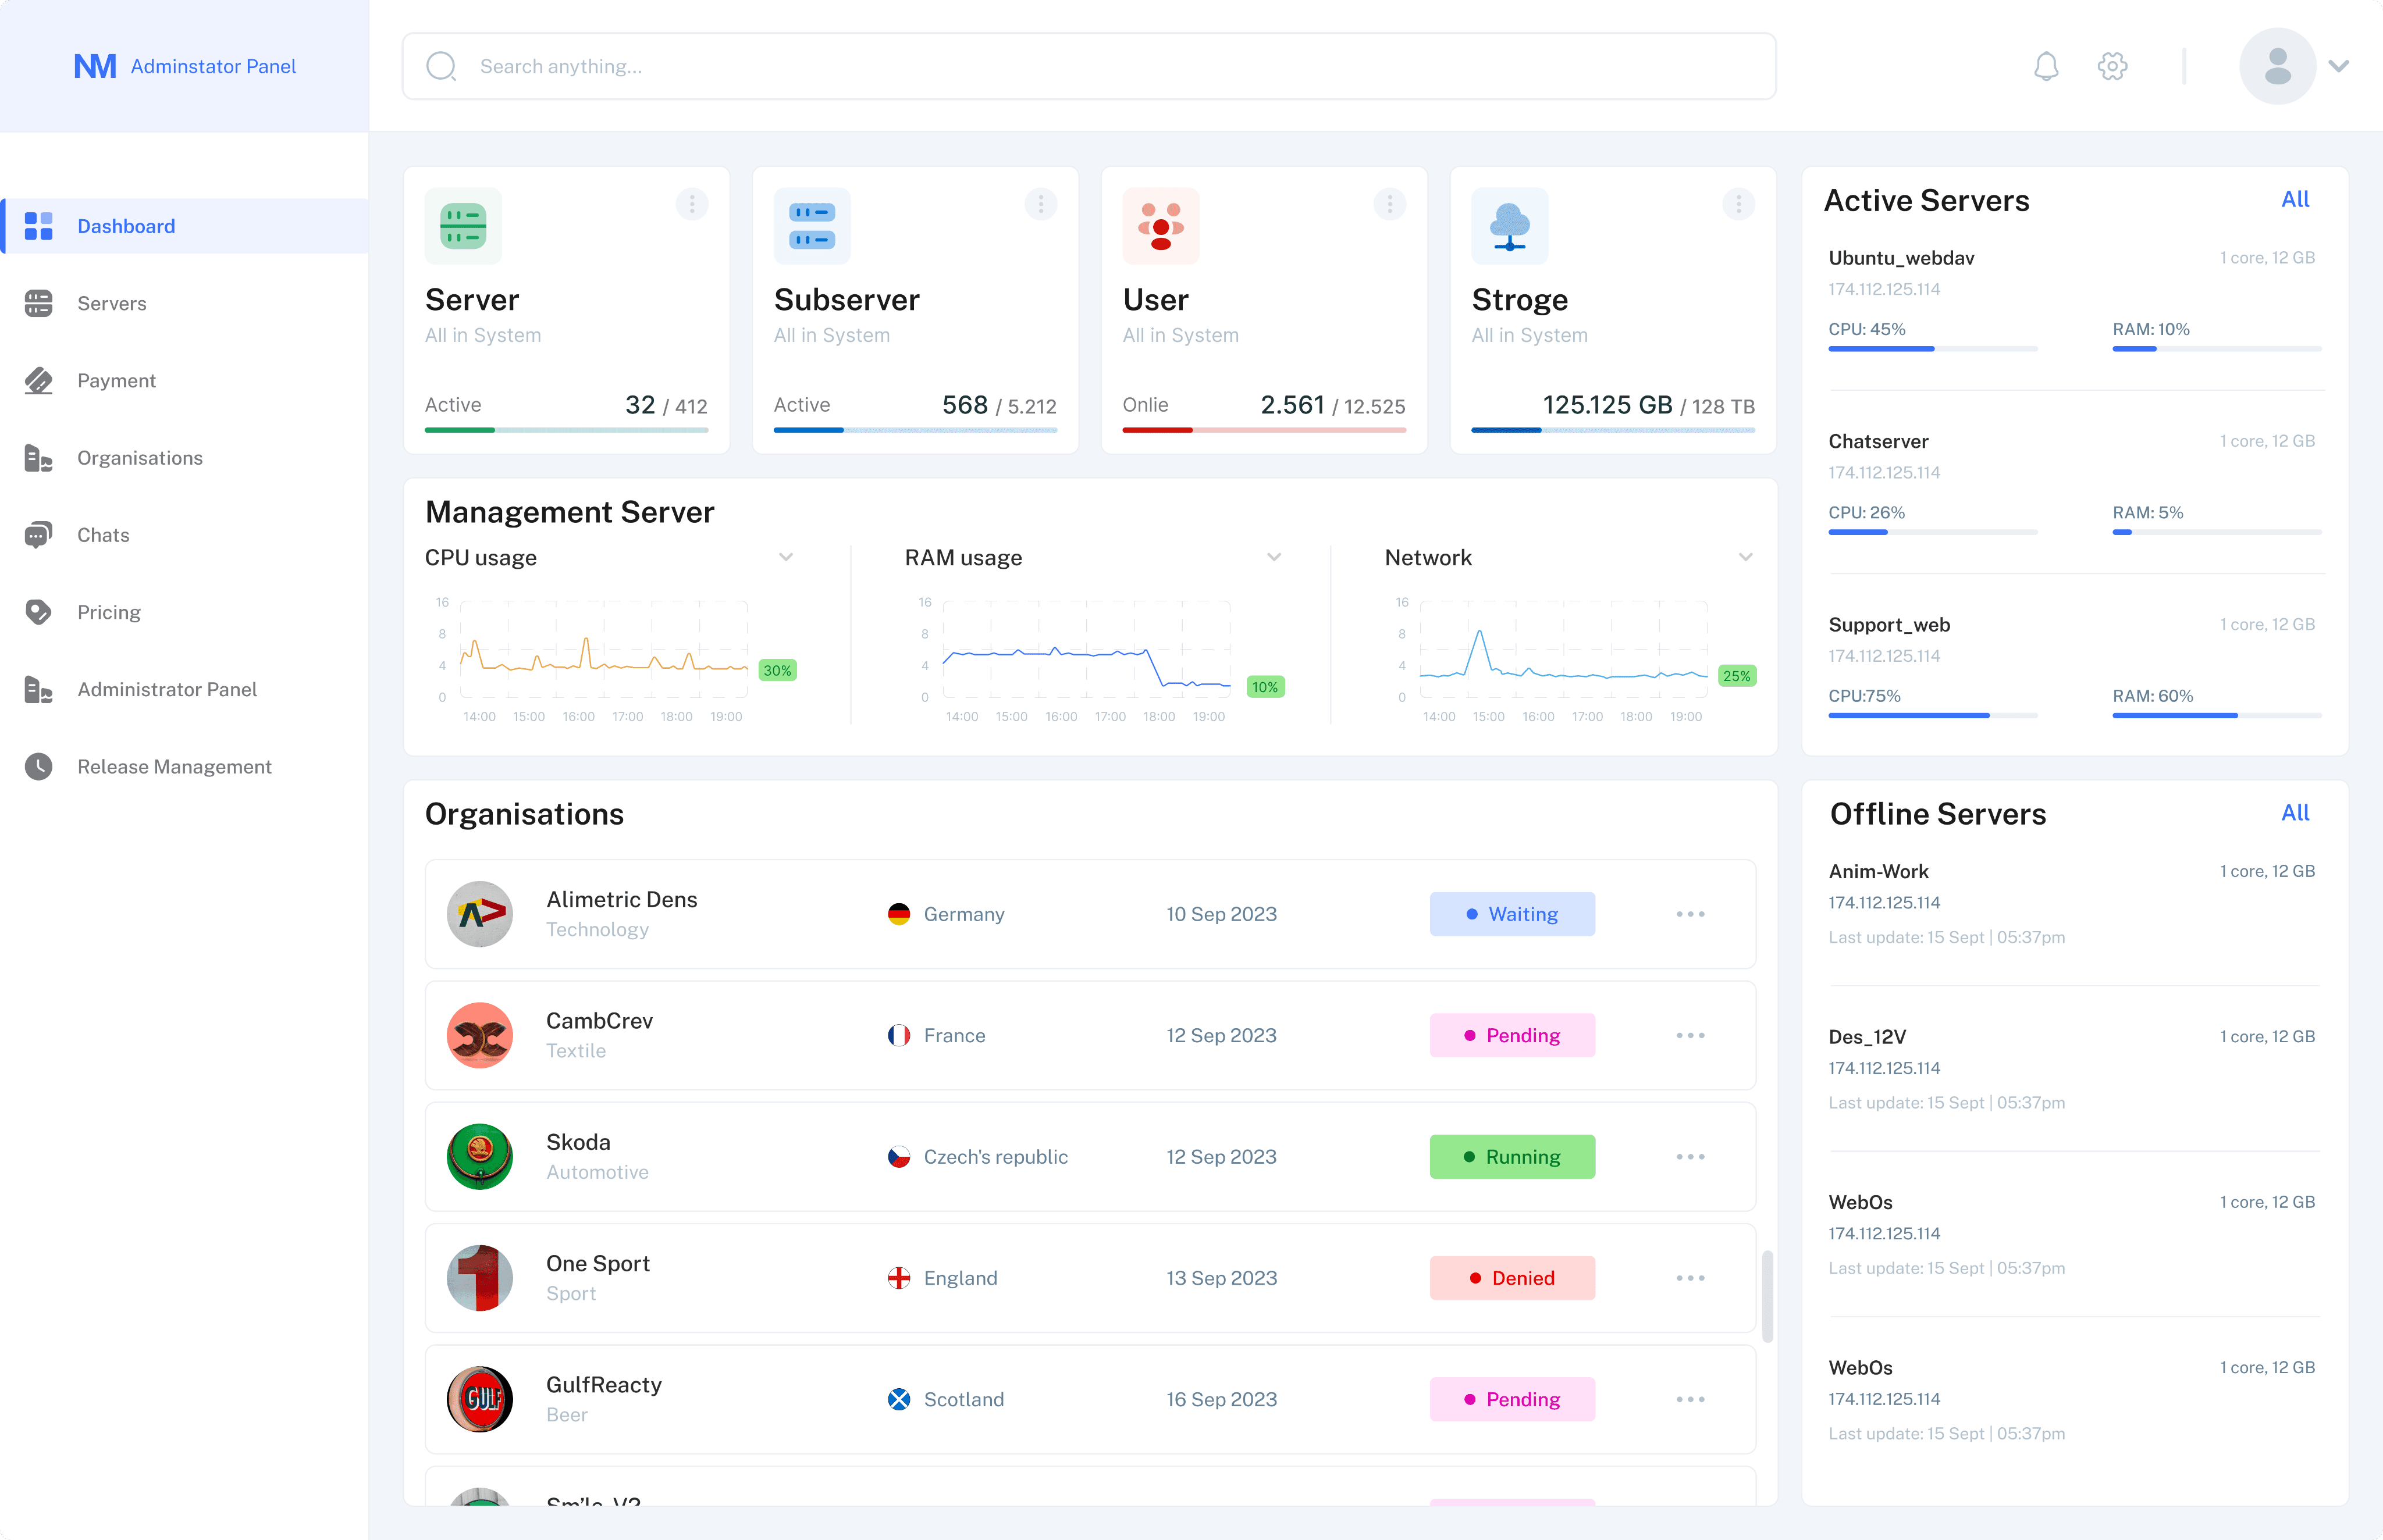Expand the RAM usage dropdown chevron
Image resolution: width=2383 pixels, height=1540 pixels.
pyautogui.click(x=1274, y=557)
